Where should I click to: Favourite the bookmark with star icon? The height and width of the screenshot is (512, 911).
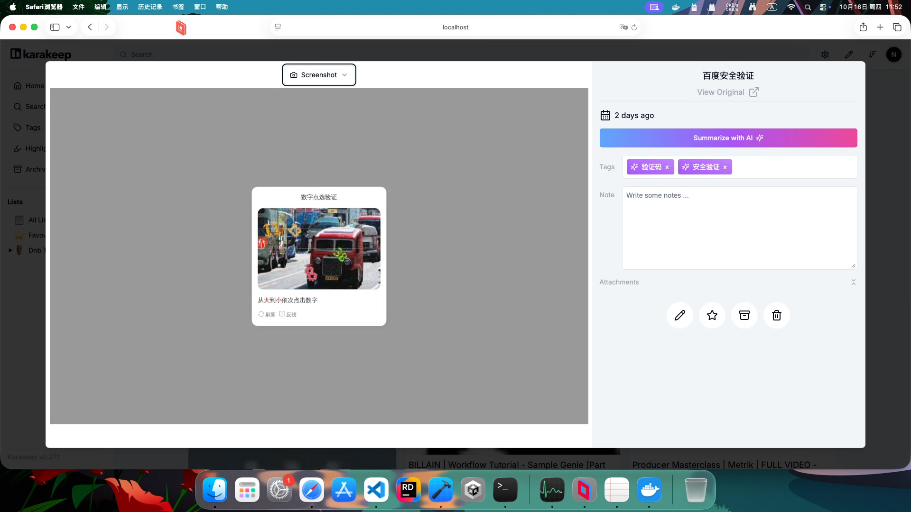point(712,315)
